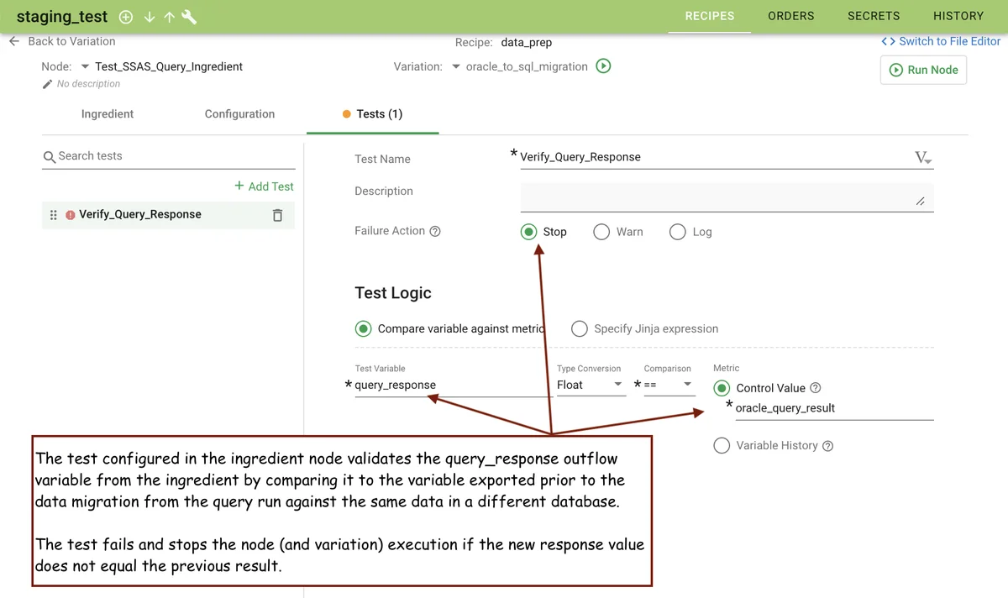Open the Type Conversion Float dropdown
1008x598 pixels.
click(591, 385)
